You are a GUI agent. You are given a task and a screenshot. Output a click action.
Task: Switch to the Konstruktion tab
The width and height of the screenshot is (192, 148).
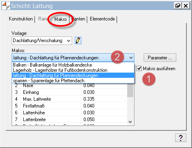click(21, 19)
